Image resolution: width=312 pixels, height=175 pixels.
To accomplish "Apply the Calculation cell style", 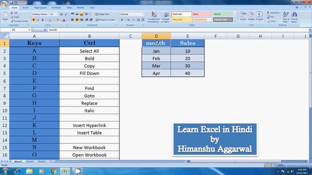I will tap(202, 19).
